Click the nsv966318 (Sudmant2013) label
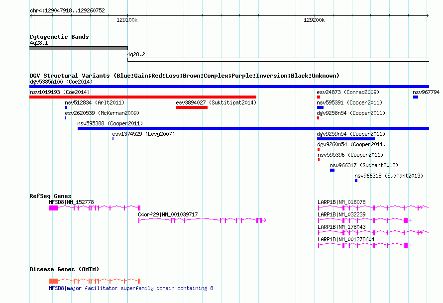The width and height of the screenshot is (443, 303). click(x=389, y=176)
